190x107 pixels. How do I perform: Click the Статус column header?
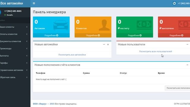[123, 73]
